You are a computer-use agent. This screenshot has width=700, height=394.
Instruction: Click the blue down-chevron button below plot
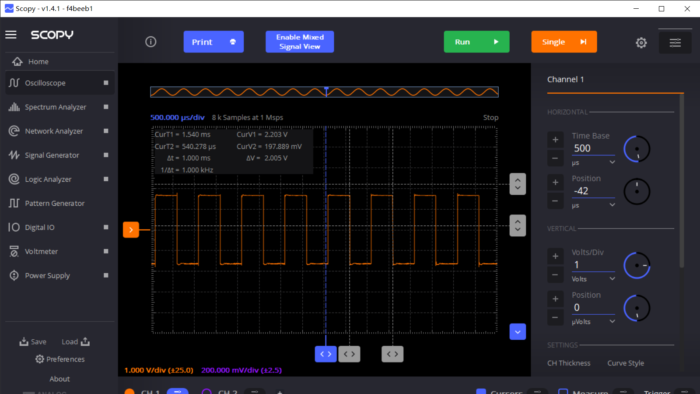click(x=518, y=332)
